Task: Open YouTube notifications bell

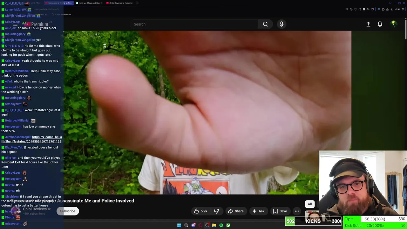Action: point(380,24)
